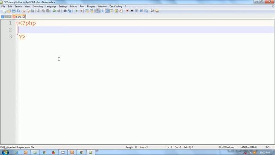Open the ? help menu
This screenshot has height=155, width=275.
(125, 6)
